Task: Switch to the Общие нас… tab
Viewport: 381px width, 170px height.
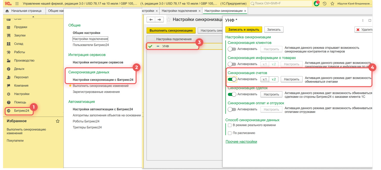Action: (x=56, y=11)
